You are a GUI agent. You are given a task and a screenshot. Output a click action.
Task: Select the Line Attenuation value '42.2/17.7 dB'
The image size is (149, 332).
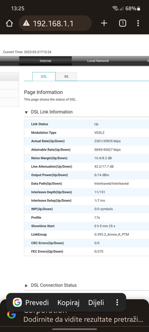coord(104,166)
